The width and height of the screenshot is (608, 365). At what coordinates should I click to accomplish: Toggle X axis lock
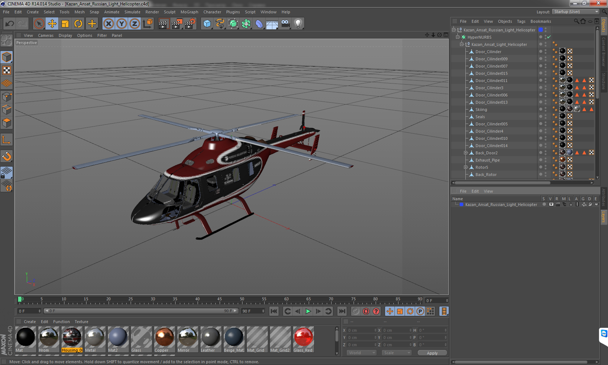pos(108,24)
